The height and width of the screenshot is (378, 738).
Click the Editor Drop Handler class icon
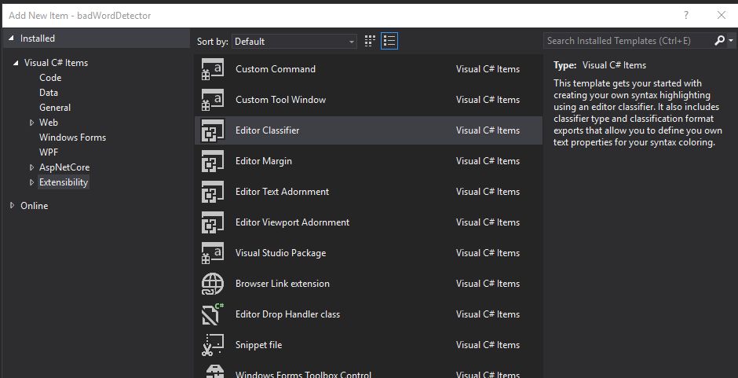pyautogui.click(x=212, y=314)
